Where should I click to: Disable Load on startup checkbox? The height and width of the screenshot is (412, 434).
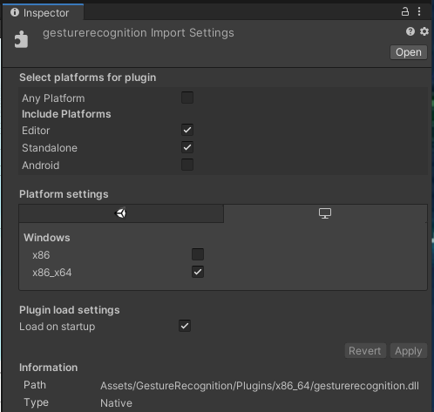point(185,326)
